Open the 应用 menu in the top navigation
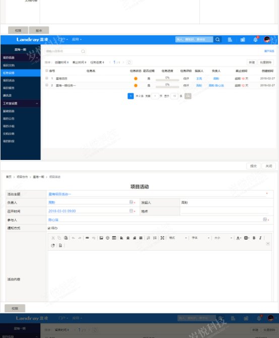The width and height of the screenshot is (279, 338). [77, 39]
